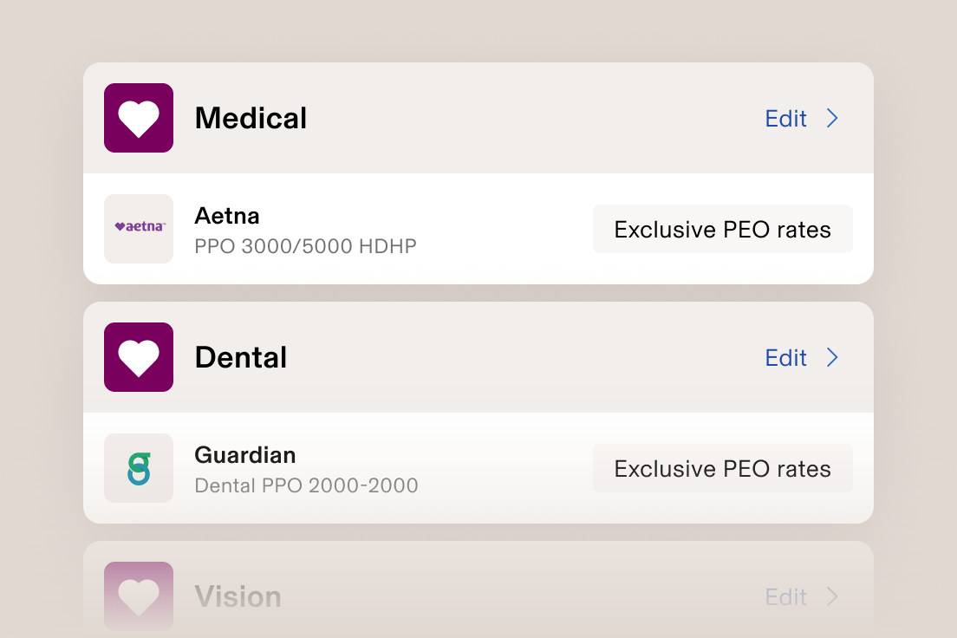This screenshot has width=957, height=638.
Task: Click the Medical heart icon
Action: (139, 118)
